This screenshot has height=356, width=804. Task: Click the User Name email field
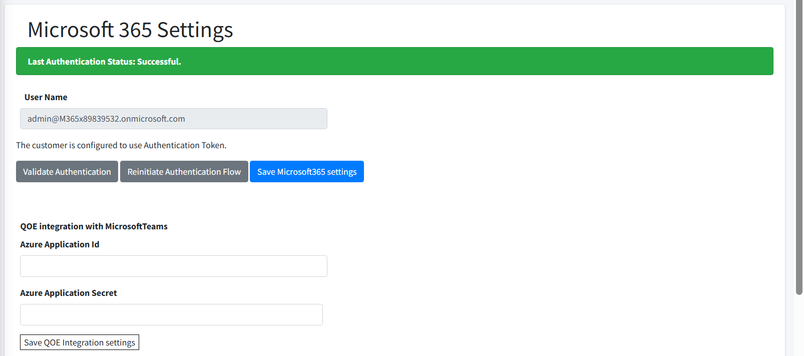[x=173, y=119]
